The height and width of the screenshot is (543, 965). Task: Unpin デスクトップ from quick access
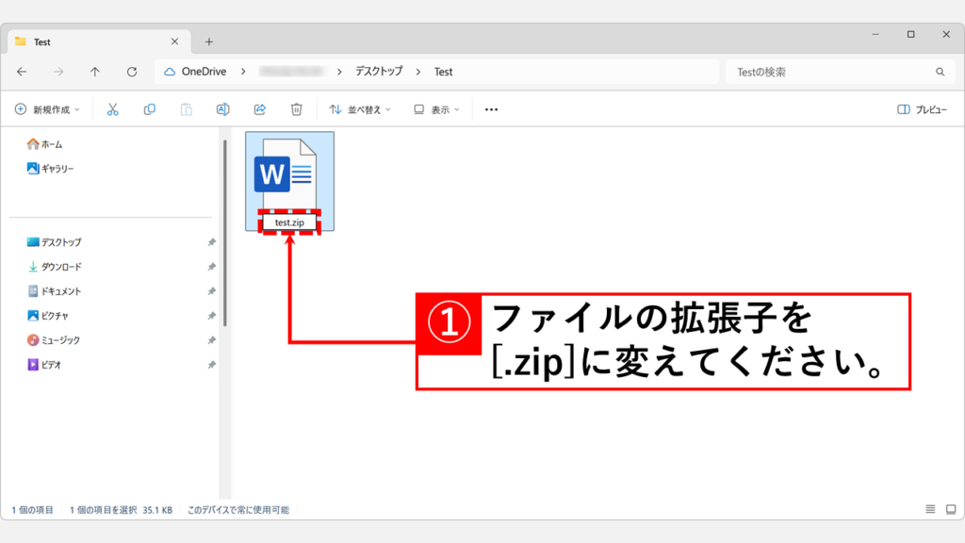tap(212, 242)
